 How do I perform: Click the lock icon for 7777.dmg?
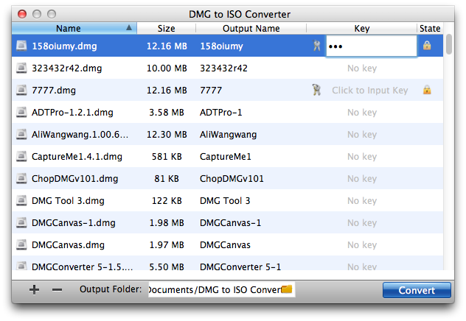427,91
